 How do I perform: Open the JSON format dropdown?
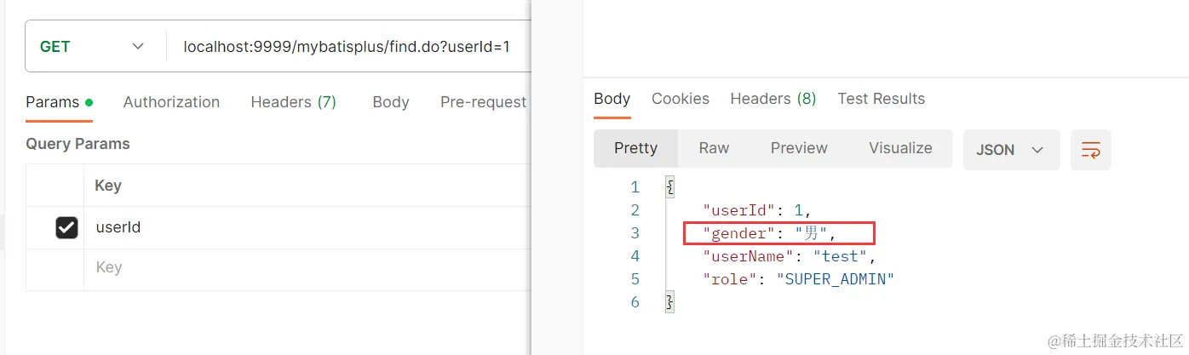click(x=1011, y=150)
